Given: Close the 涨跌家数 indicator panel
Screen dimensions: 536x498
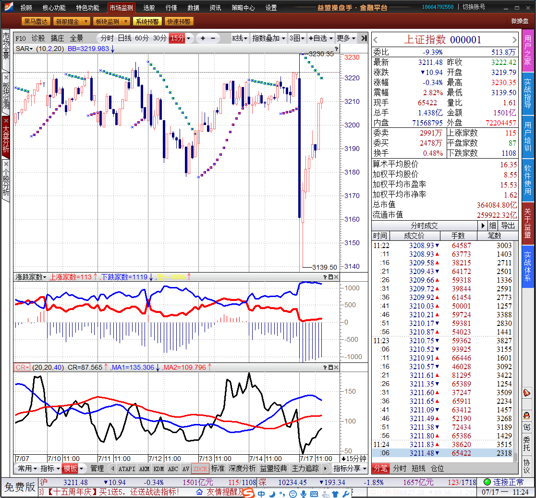Looking at the screenshot, I should click(x=336, y=277).
